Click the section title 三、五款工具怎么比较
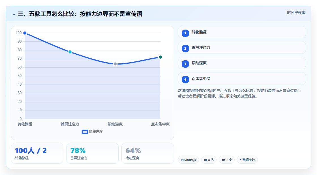317x175 pixels. pyautogui.click(x=80, y=14)
